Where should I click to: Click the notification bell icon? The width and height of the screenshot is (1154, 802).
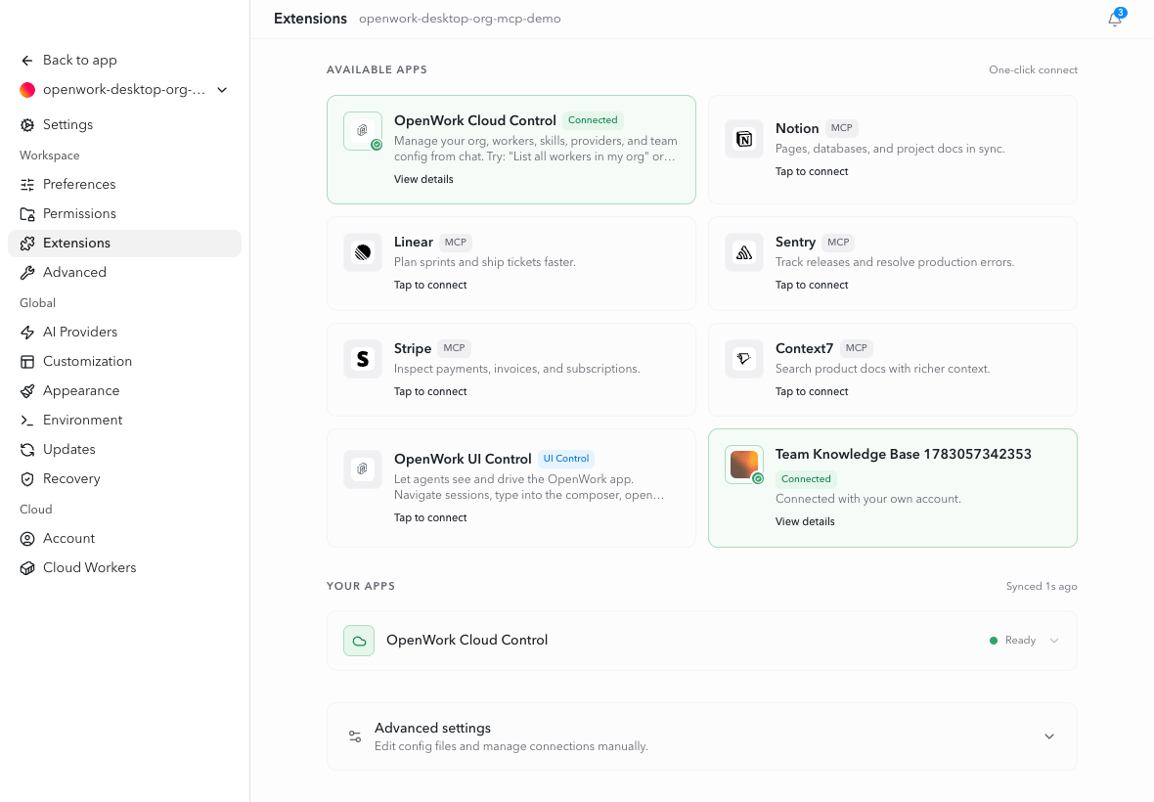pos(1114,20)
